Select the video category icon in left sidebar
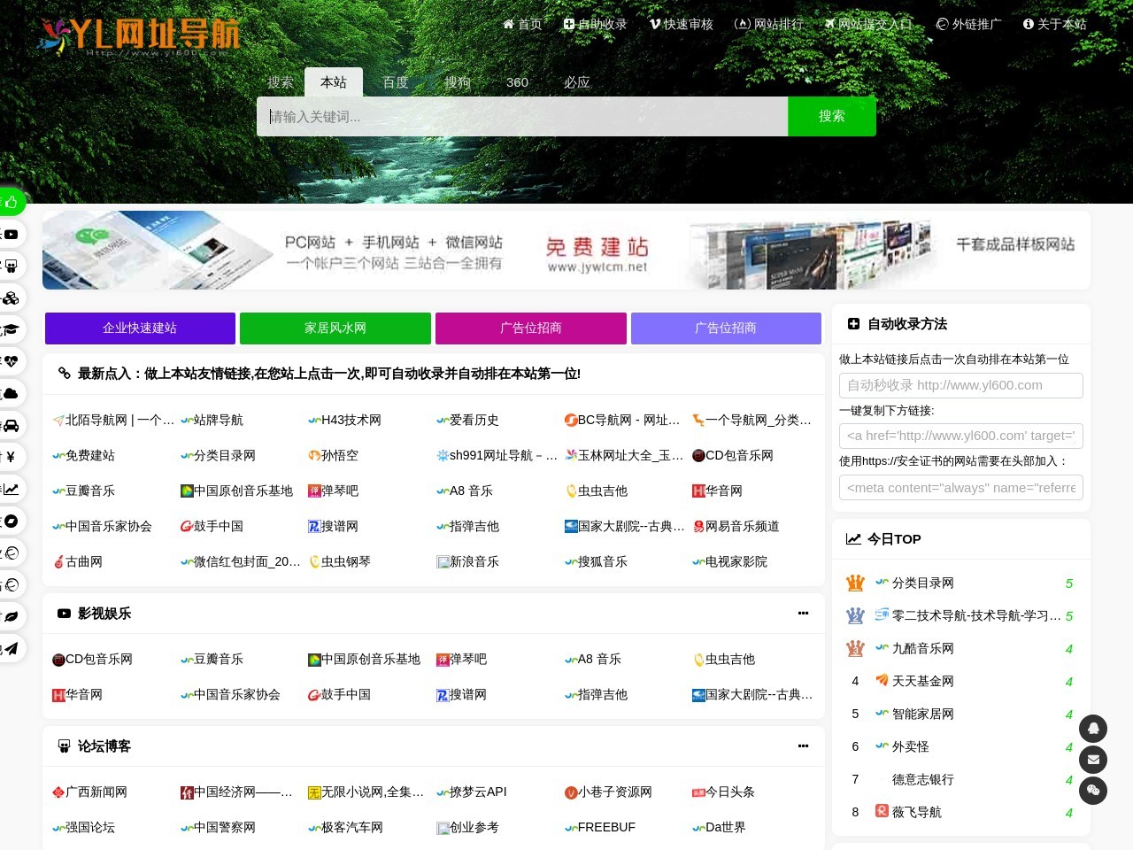1133x850 pixels. pyautogui.click(x=12, y=233)
